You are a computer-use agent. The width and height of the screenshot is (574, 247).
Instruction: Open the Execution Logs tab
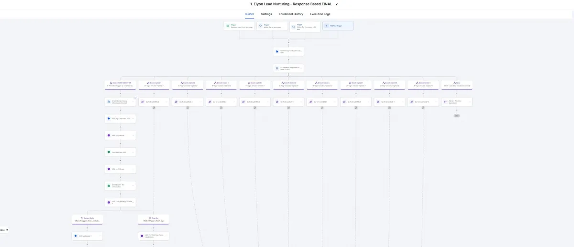(x=320, y=14)
